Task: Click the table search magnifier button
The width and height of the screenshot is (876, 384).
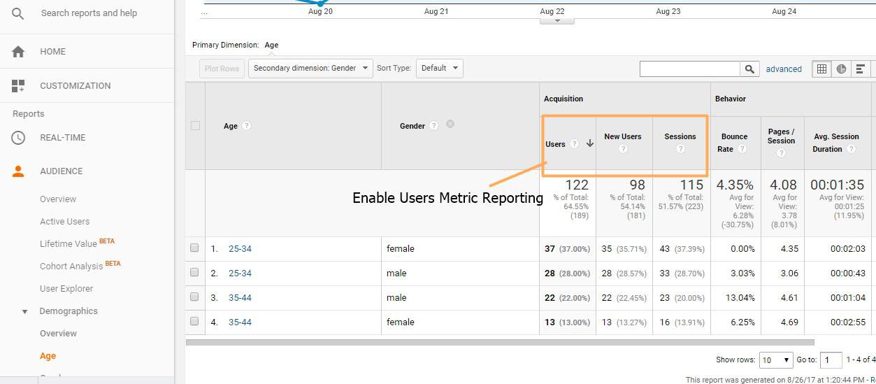Action: [749, 69]
